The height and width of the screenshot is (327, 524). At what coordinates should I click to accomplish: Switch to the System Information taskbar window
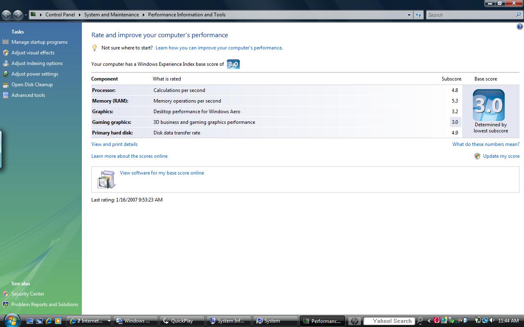tap(229, 321)
